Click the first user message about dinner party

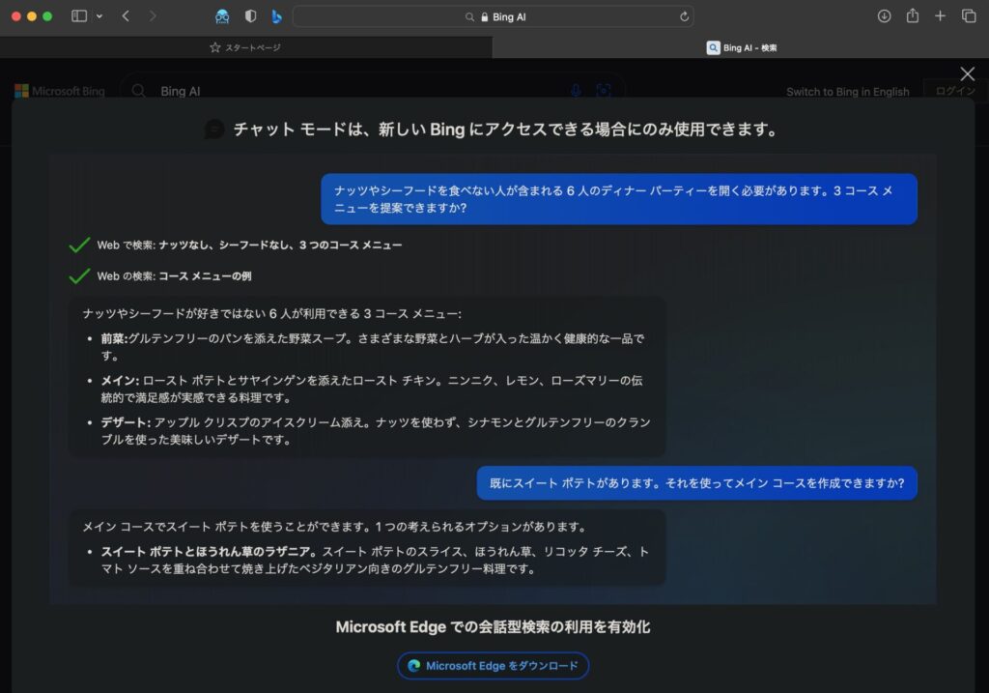[x=619, y=199]
